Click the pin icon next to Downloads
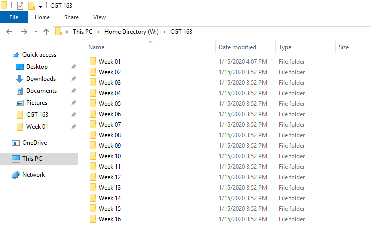This screenshot has height=248, width=371. pyautogui.click(x=73, y=79)
